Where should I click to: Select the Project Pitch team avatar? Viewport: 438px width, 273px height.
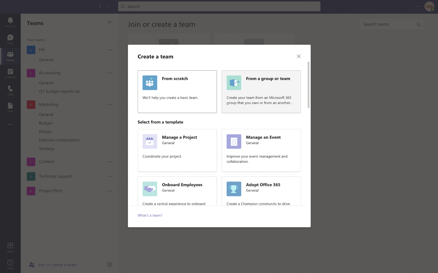(31, 191)
